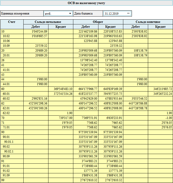Click the Дата баланса label
This screenshot has width=173, height=183.
[x=83, y=13]
